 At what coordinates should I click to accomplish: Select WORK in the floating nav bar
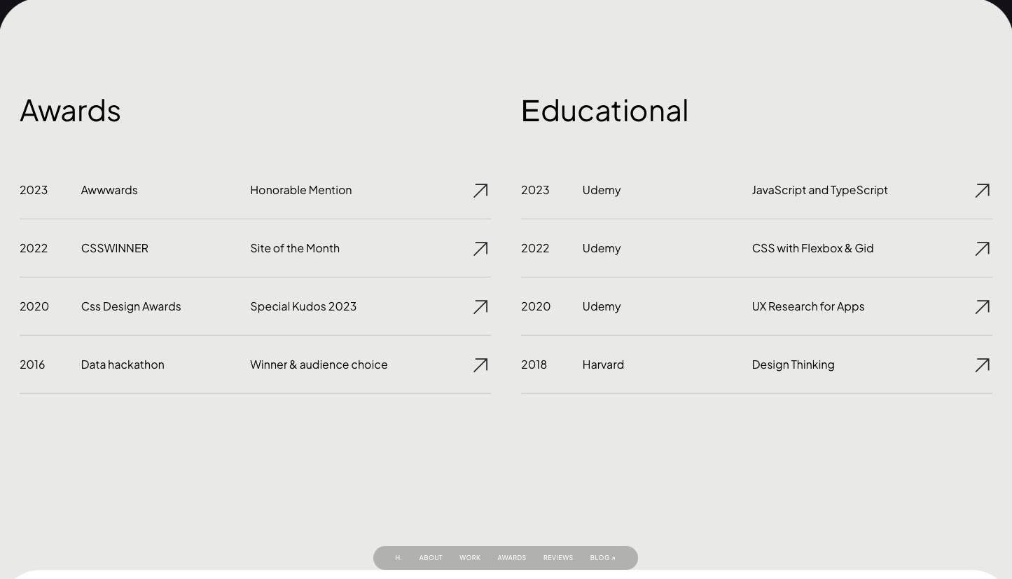[x=470, y=558]
